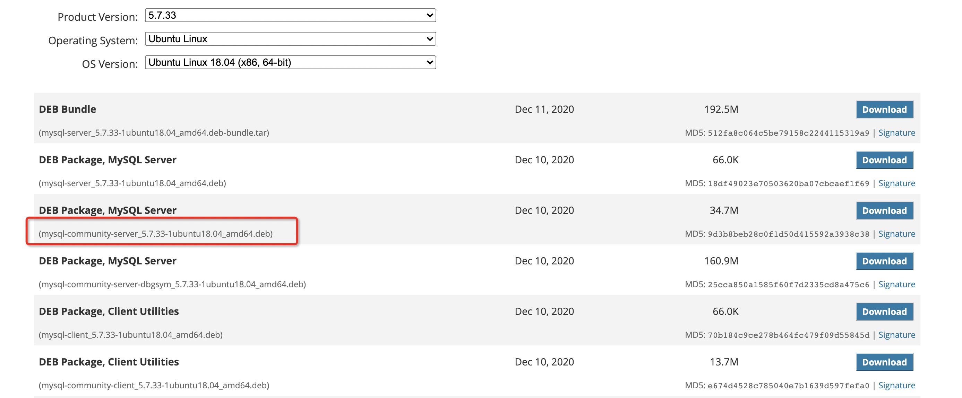Download the 66.0K MySQL Server DEB package

point(884,160)
